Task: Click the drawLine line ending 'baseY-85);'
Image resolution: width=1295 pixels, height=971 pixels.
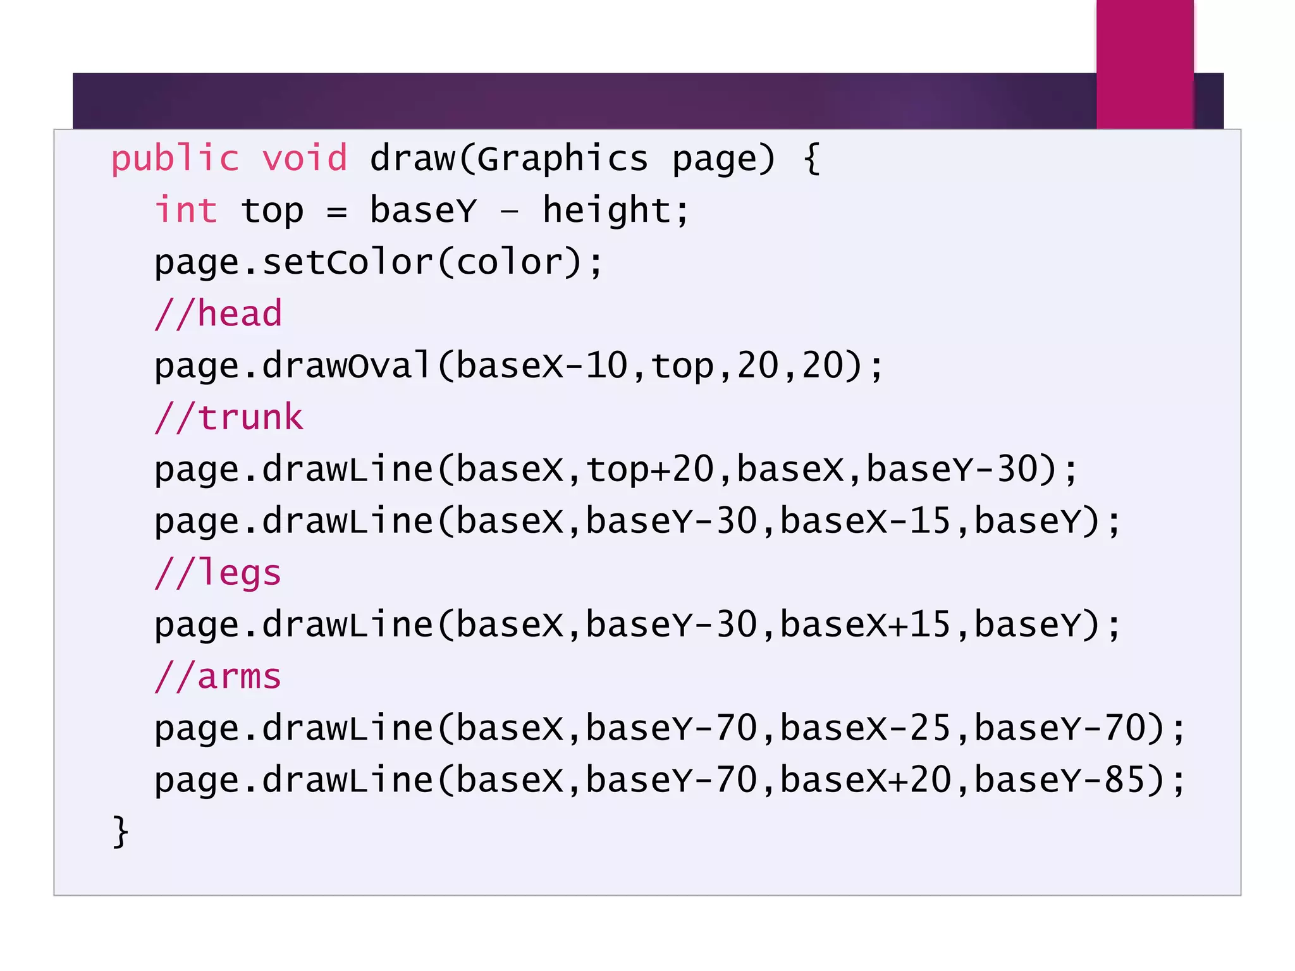Action: tap(670, 780)
